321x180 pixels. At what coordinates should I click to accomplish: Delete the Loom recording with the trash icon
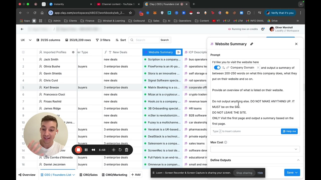127,150
